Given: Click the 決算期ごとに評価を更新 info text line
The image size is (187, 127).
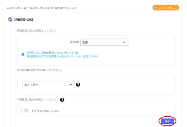Looking at the screenshot, I should coord(53,53).
